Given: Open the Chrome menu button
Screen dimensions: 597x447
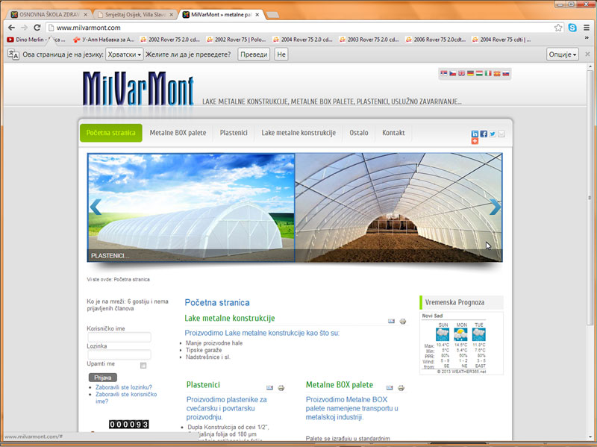Looking at the screenshot, I should coord(587,28).
